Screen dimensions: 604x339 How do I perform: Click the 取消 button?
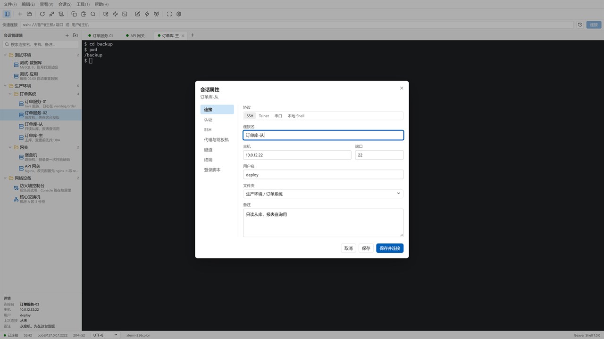[348, 248]
